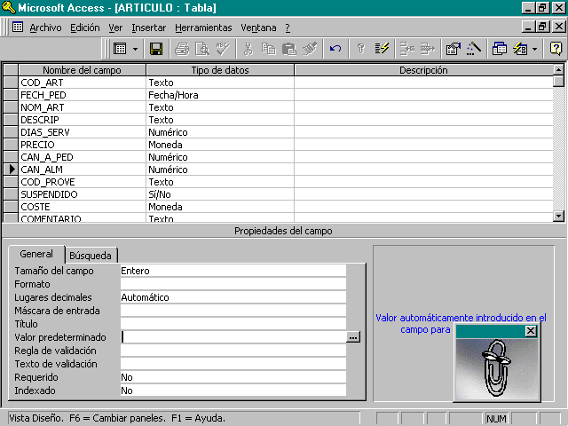Viewport: 568px width, 426px height.
Task: Click the Indexado property field
Action: pos(233,390)
